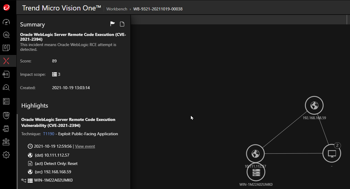The image size is (350, 189).
Task: Open the mobile script sidebar icon
Action: click(x=6, y=129)
